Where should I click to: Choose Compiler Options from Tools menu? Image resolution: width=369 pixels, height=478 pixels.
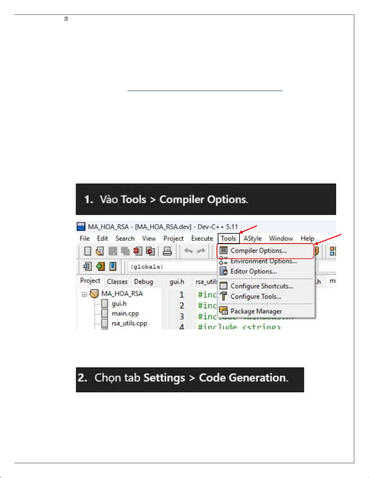coord(258,251)
